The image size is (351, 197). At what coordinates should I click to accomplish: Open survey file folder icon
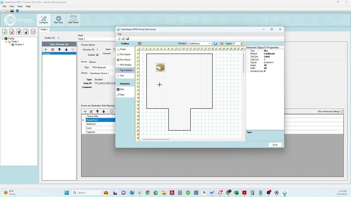click(x=123, y=39)
